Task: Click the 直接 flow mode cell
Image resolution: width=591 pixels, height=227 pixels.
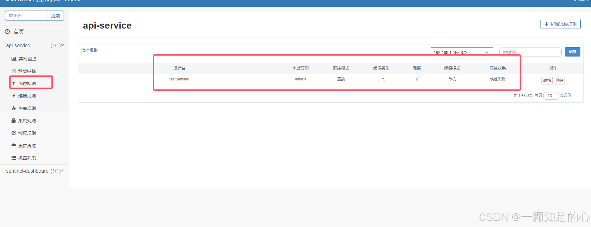Action: click(341, 79)
